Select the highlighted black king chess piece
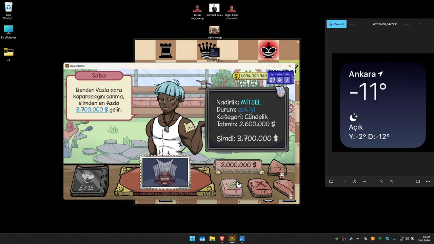 pyautogui.click(x=268, y=51)
